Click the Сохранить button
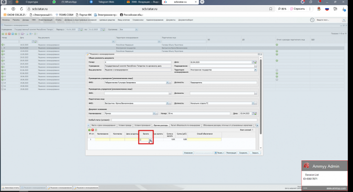The image size is (353, 192). click(243, 153)
